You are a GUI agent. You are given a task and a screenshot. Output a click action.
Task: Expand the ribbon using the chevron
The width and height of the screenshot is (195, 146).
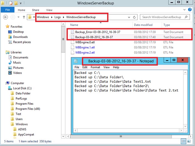click(x=184, y=9)
